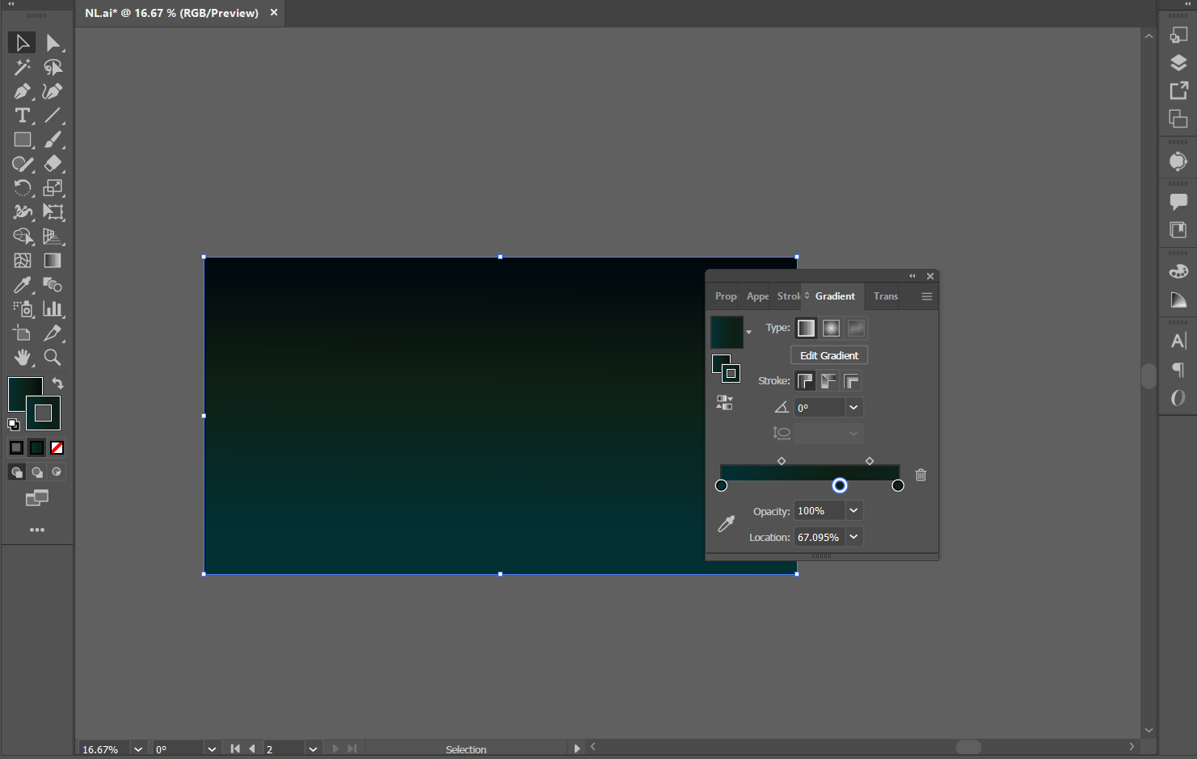
Task: Select the Zoom tool
Action: pos(53,358)
